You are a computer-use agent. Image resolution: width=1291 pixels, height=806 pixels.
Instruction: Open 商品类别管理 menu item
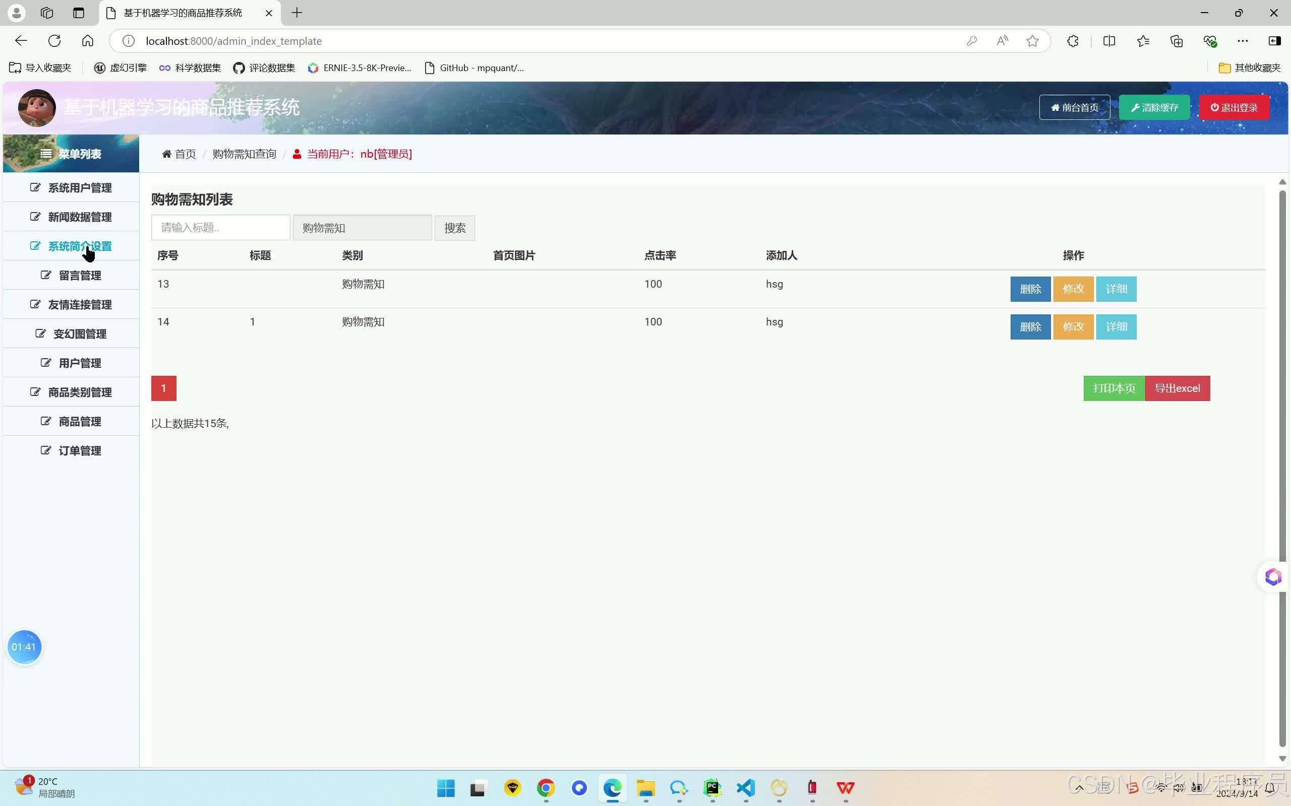click(x=71, y=392)
